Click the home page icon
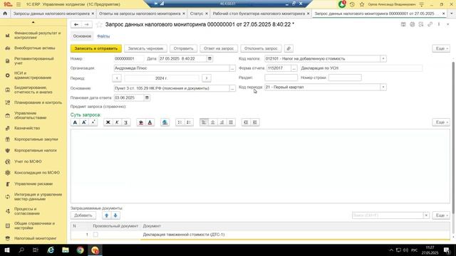The image size is (456, 256). pos(5,14)
